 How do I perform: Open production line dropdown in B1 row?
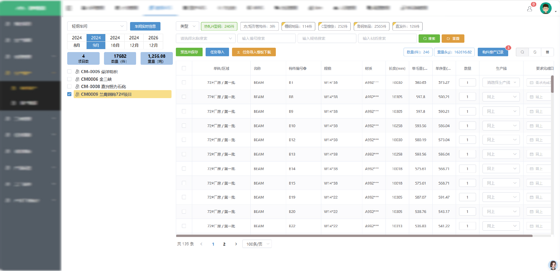501,82
